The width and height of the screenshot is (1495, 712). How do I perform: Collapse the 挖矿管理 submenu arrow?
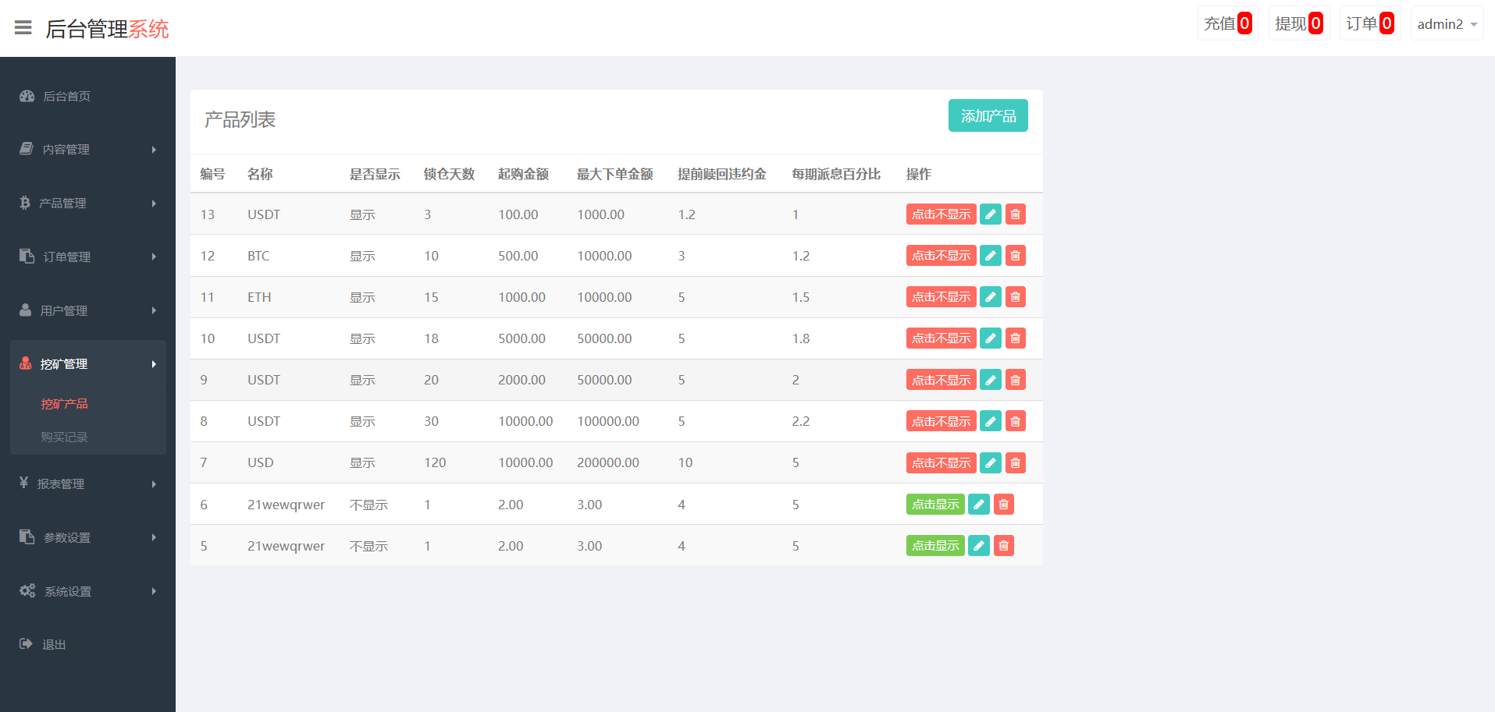point(154,363)
